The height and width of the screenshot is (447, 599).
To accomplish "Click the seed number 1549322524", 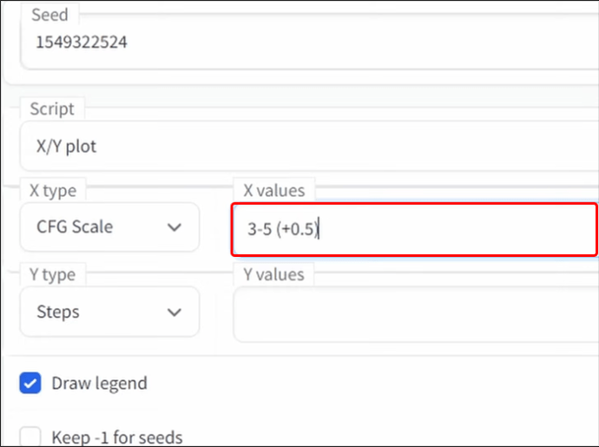I will point(82,42).
